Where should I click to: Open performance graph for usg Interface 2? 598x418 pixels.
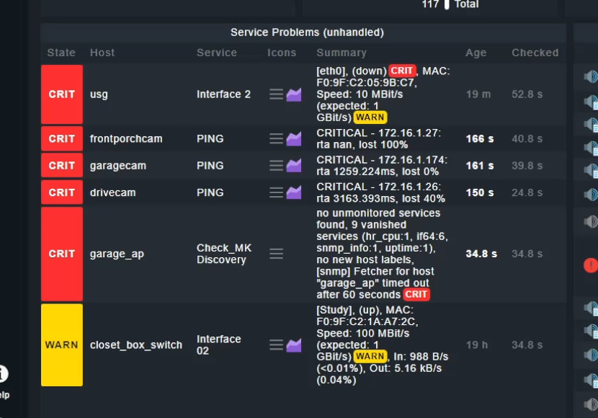click(294, 94)
